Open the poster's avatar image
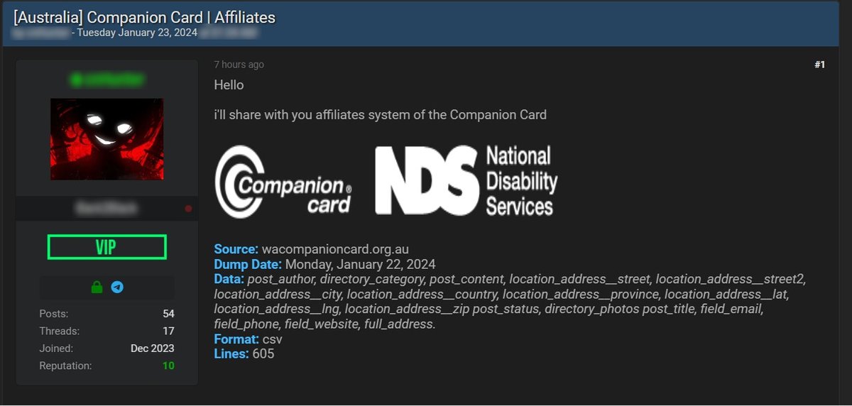 (106, 139)
